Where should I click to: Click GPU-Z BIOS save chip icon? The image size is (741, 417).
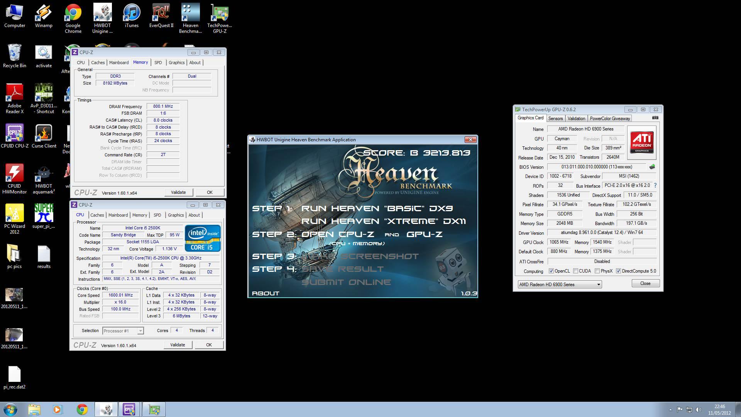point(652,167)
